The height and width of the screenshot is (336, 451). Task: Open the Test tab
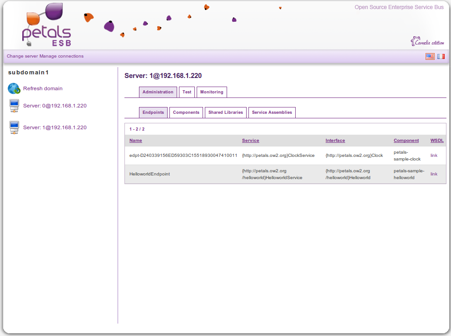click(187, 92)
